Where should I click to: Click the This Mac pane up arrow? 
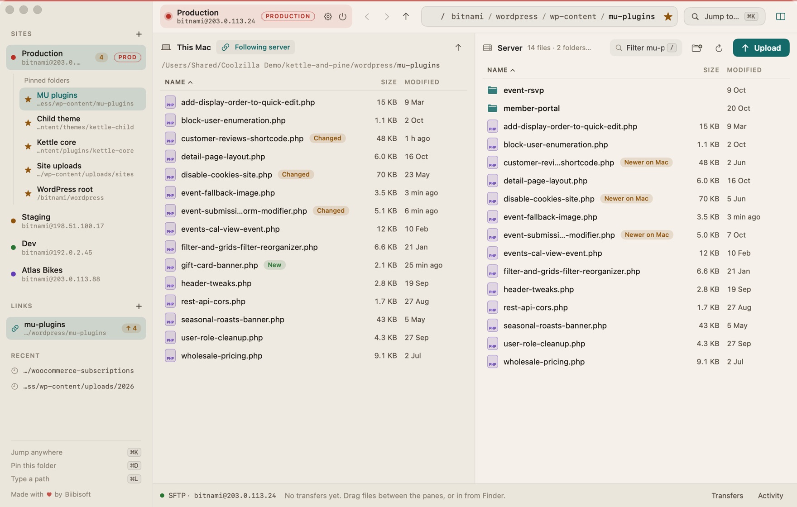click(x=458, y=47)
